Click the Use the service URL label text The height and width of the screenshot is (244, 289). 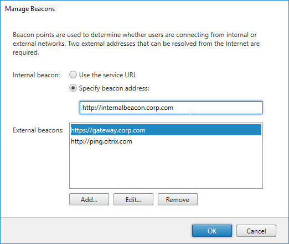pyautogui.click(x=108, y=75)
